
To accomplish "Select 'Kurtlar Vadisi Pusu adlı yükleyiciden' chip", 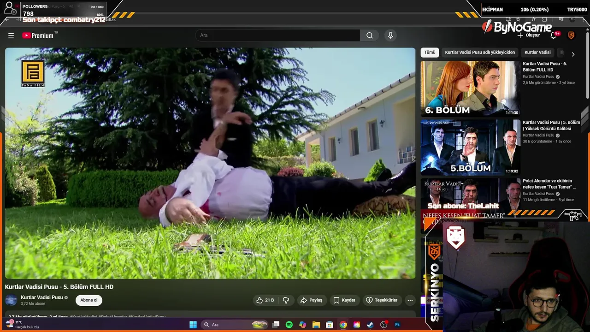I will tap(480, 53).
